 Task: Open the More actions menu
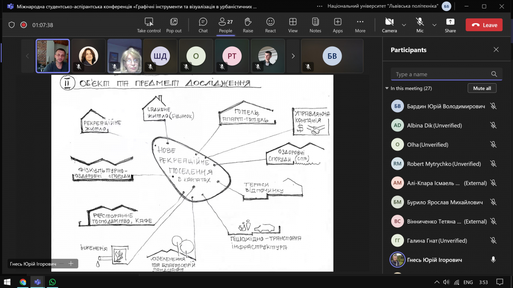pos(360,25)
